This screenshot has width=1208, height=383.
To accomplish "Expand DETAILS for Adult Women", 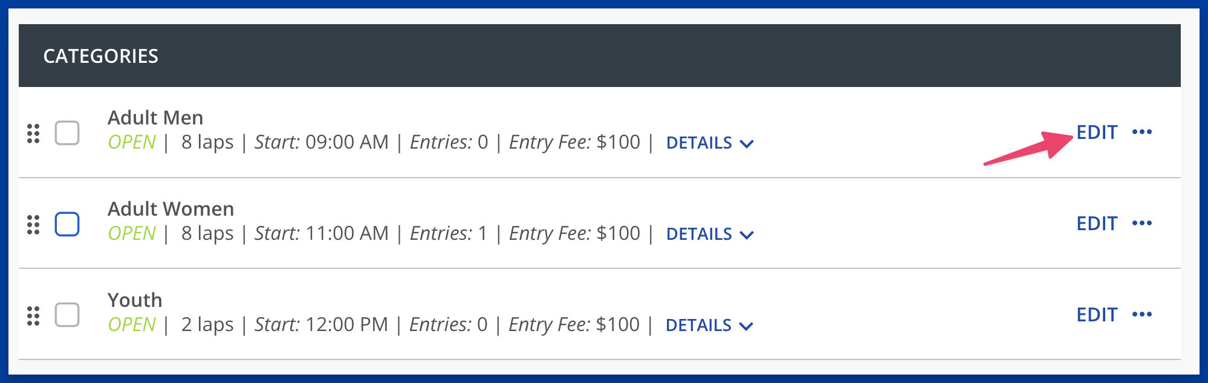I will 710,234.
